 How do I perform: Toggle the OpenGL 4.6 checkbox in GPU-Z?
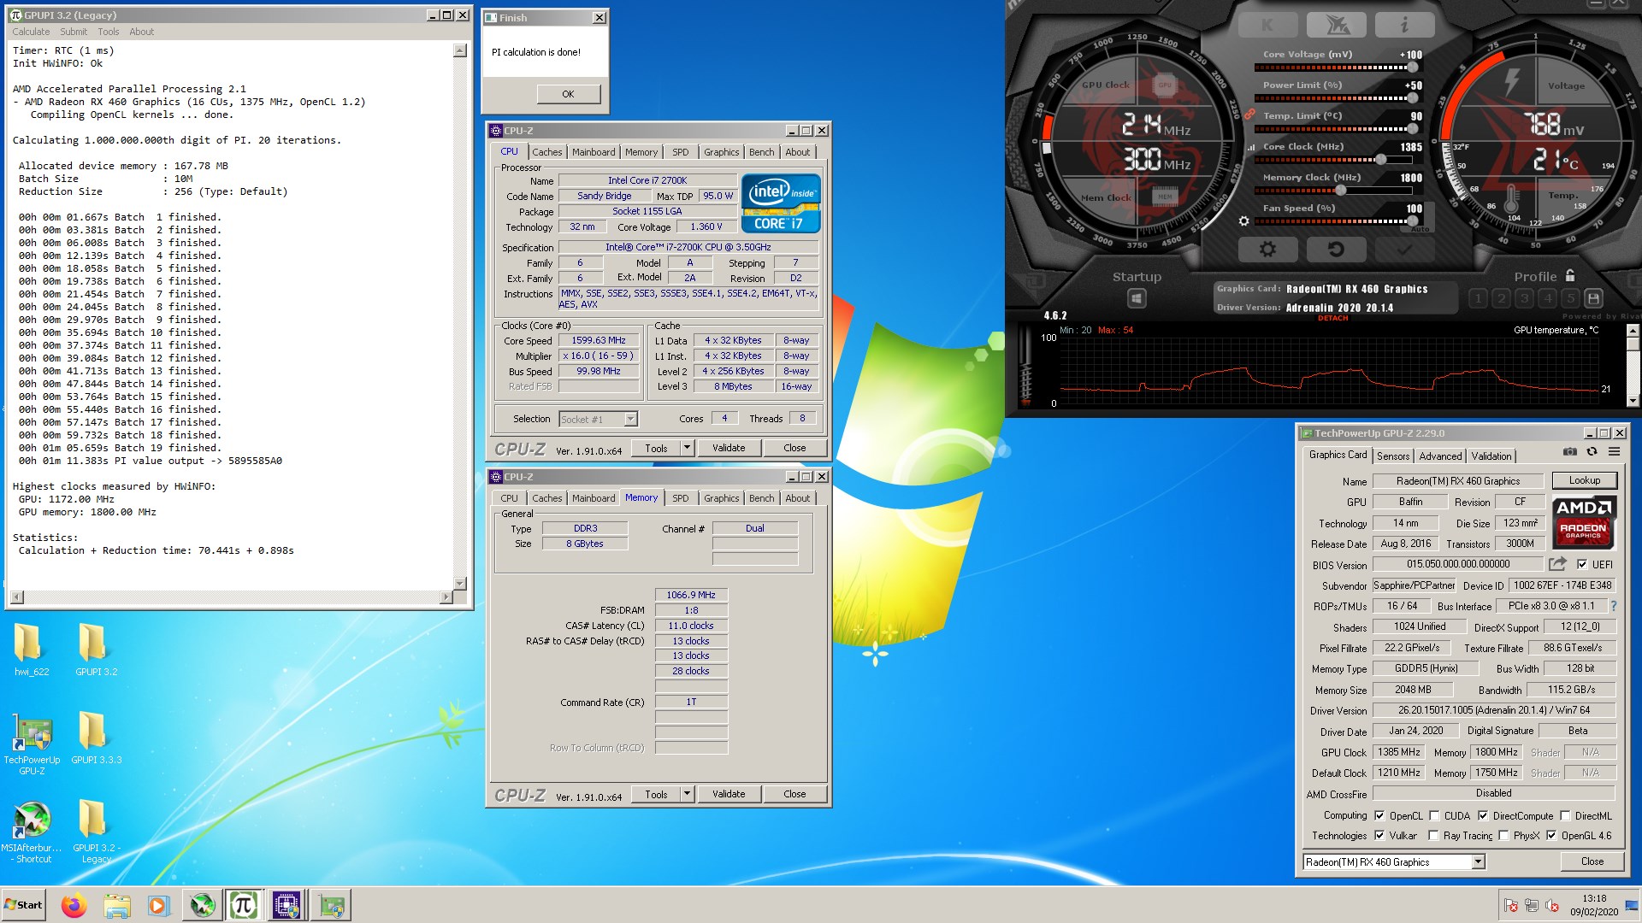tap(1551, 836)
